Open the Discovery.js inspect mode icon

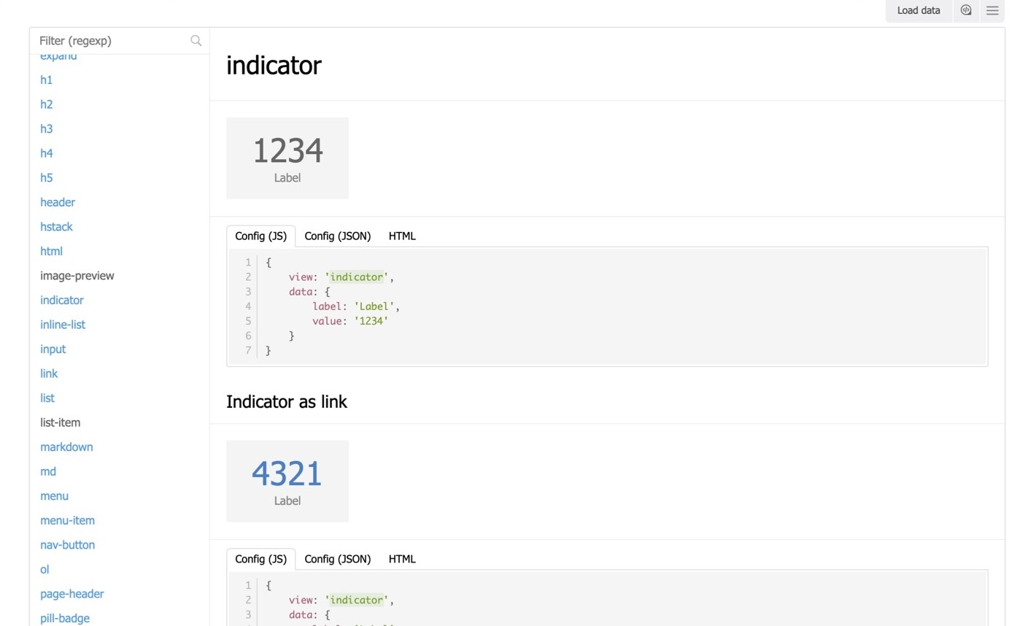(x=966, y=10)
